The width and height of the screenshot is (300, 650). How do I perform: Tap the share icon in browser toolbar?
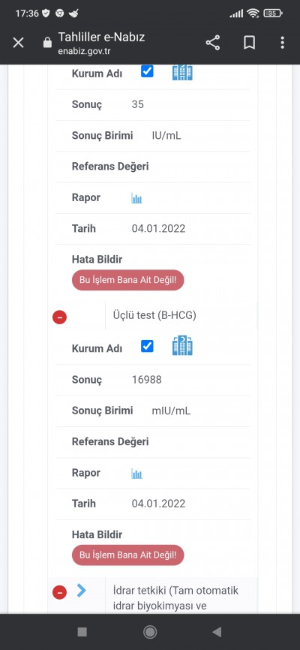click(212, 43)
